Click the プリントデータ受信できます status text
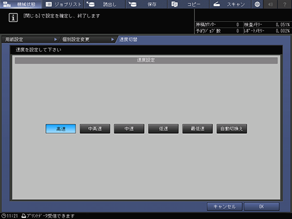This screenshot has width=292, height=219. (x=51, y=216)
